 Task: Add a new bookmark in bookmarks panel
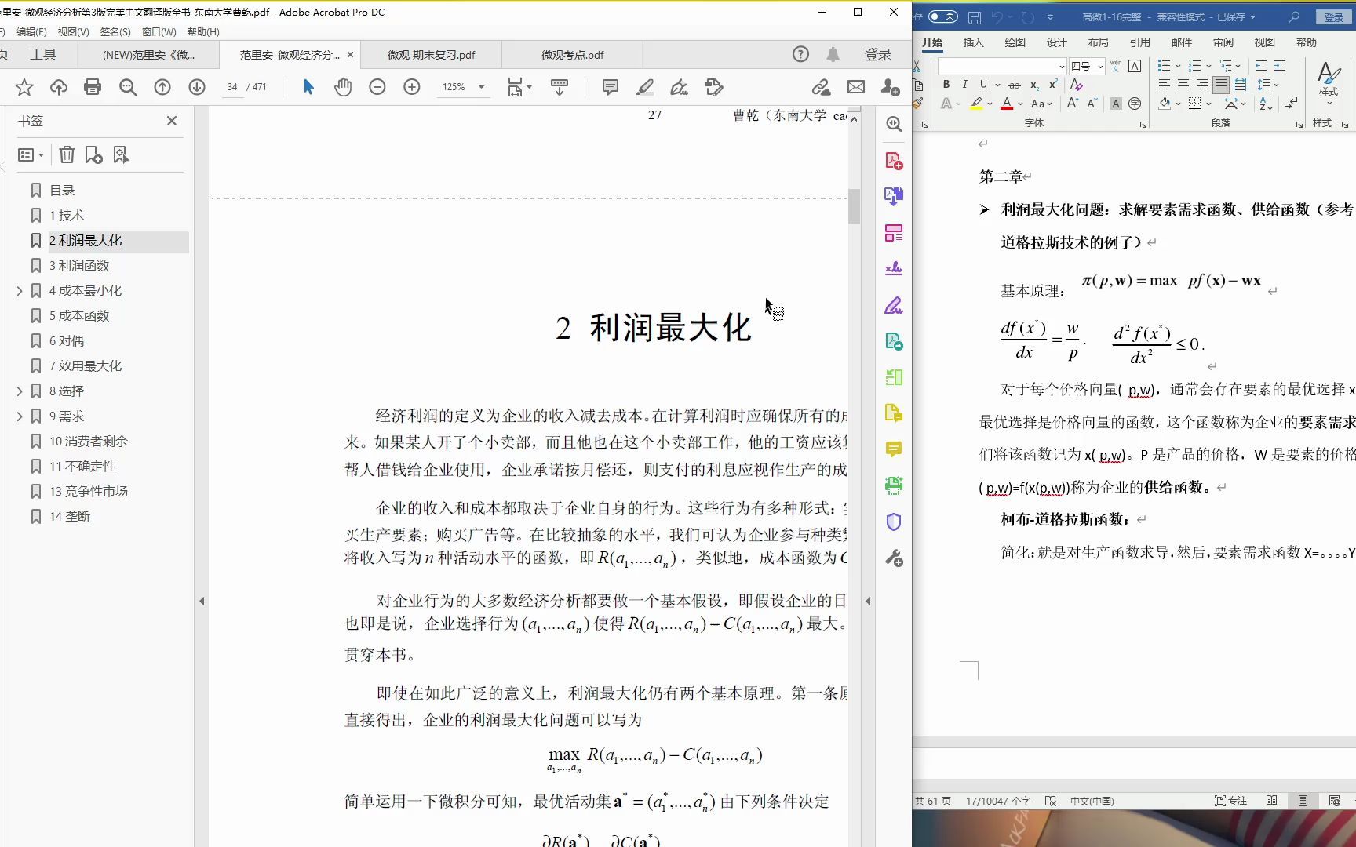point(94,155)
